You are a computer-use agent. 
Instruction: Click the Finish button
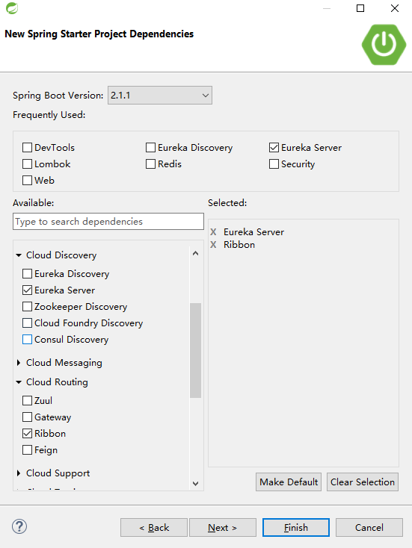pyautogui.click(x=296, y=527)
